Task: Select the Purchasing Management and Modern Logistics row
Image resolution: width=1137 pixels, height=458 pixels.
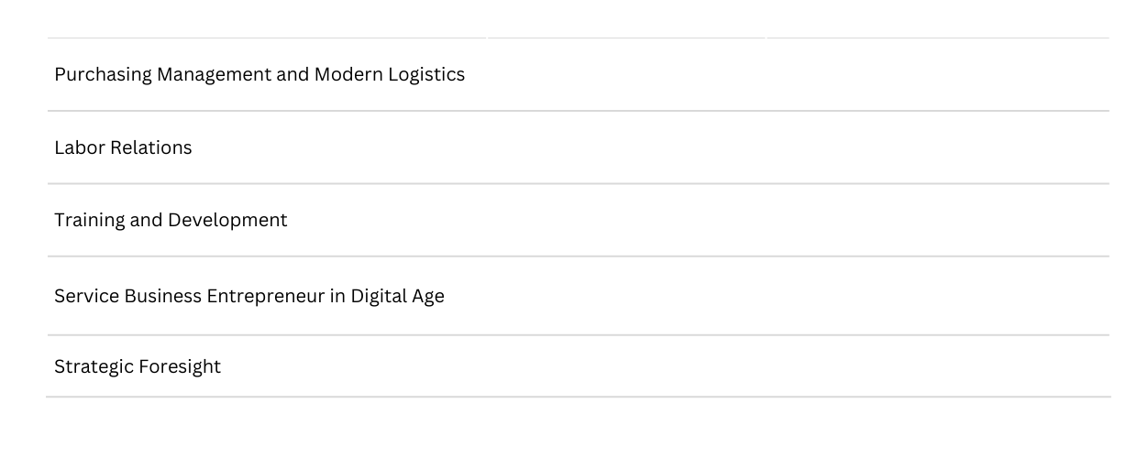Action: point(578,74)
